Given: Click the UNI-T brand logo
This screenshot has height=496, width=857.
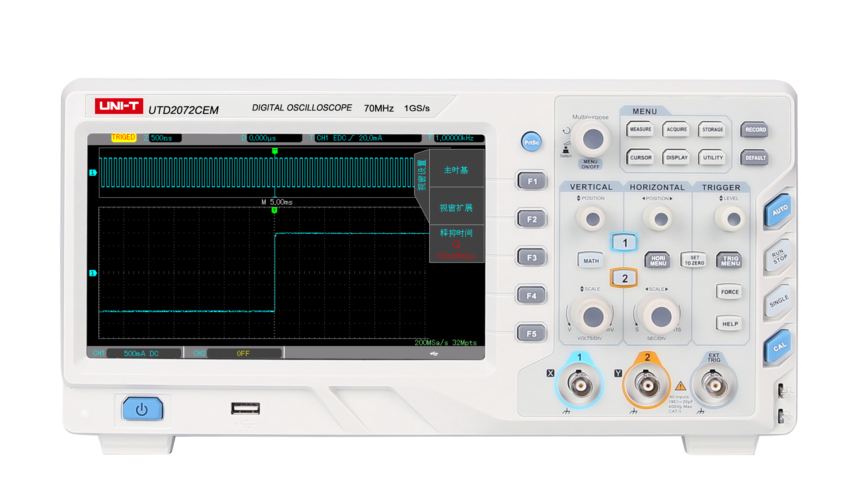Looking at the screenshot, I should 119,106.
